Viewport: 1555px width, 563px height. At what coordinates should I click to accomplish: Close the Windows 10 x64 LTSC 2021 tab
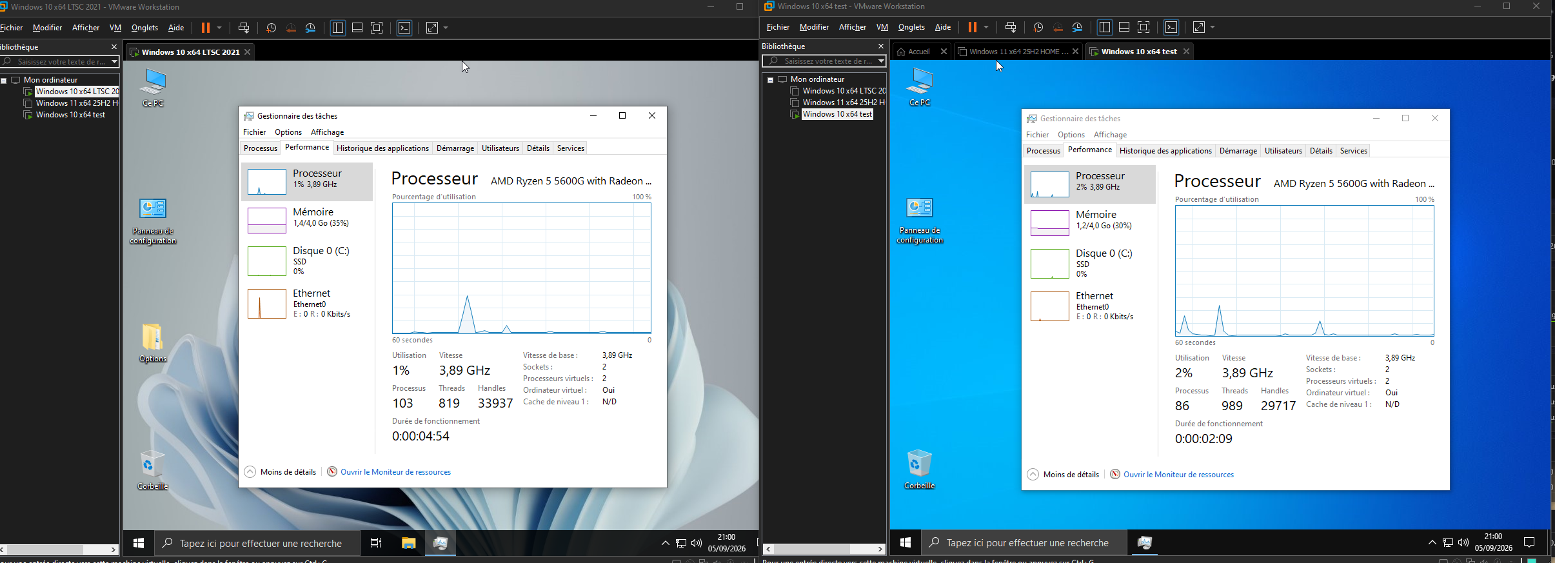coord(247,52)
